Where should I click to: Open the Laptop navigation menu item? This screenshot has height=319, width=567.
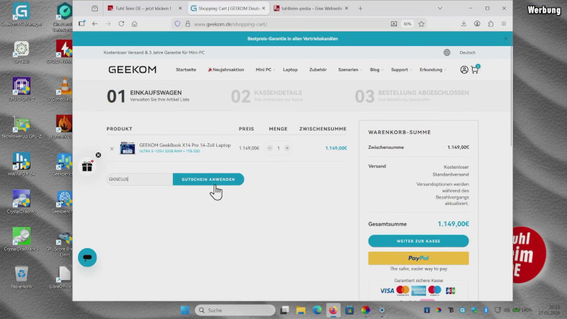290,70
